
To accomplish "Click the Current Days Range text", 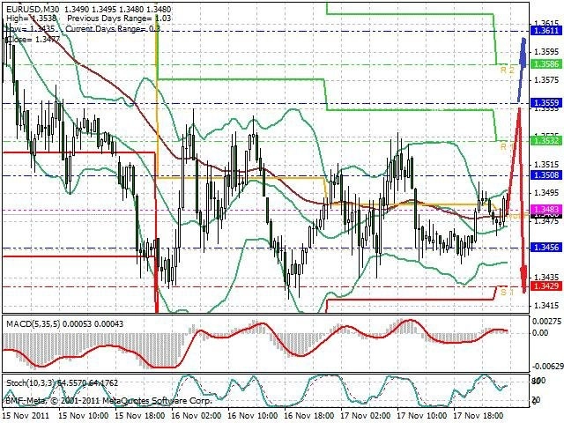I will tap(113, 29).
